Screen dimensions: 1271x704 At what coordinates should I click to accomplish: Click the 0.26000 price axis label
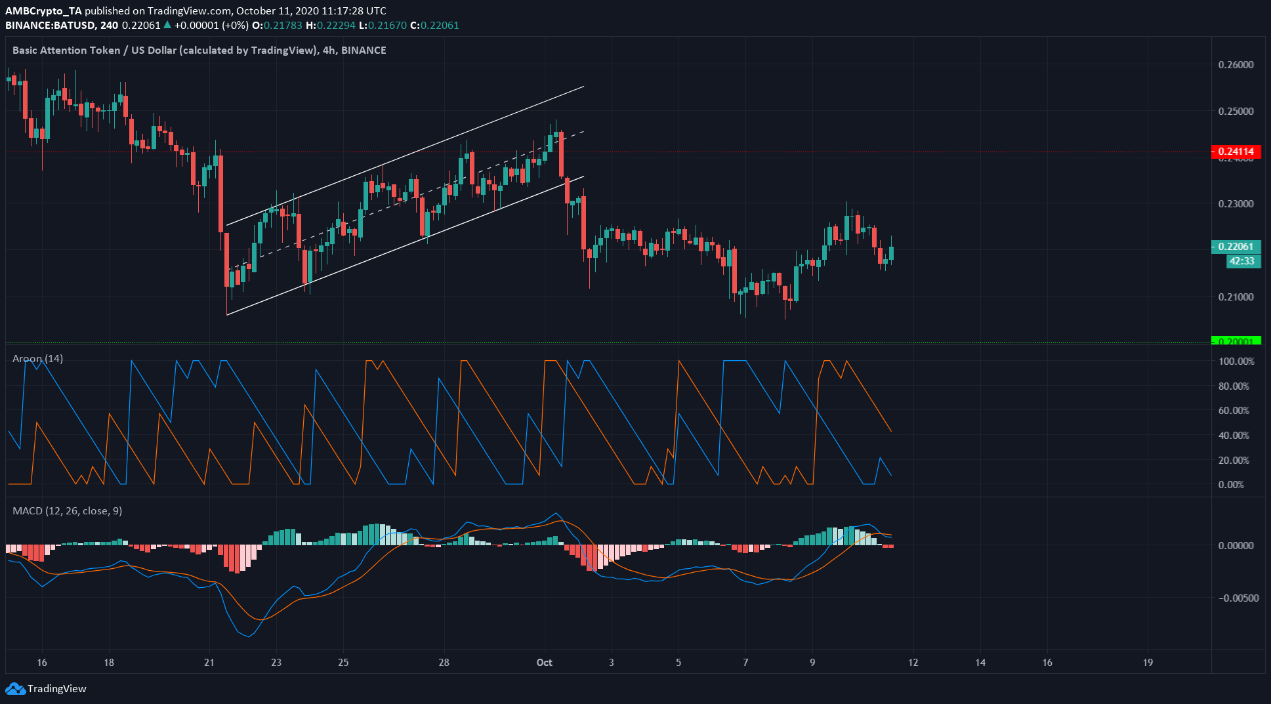[x=1236, y=65]
